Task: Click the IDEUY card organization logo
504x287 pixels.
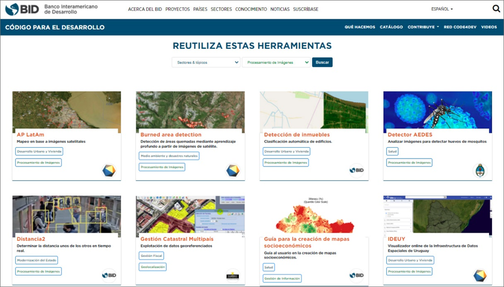Action: click(480, 275)
